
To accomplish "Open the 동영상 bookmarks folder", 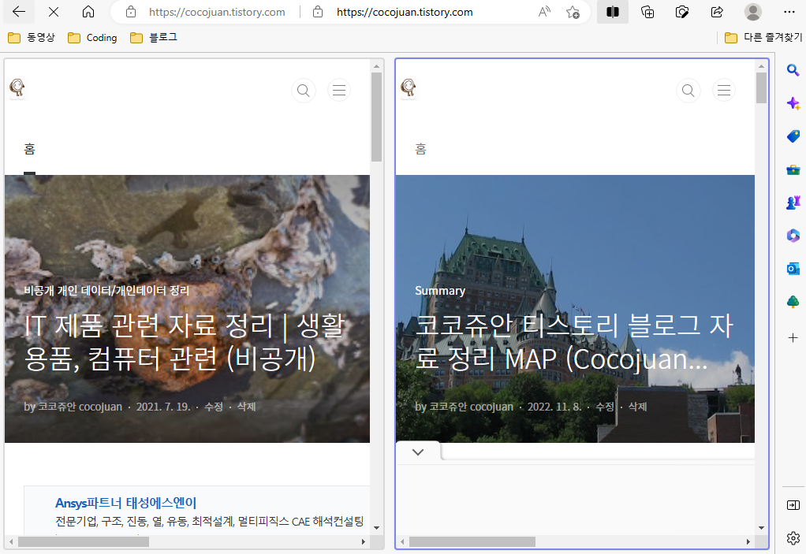I will [32, 38].
